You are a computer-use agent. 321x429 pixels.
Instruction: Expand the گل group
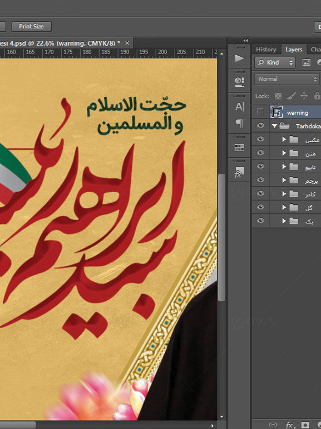(284, 207)
